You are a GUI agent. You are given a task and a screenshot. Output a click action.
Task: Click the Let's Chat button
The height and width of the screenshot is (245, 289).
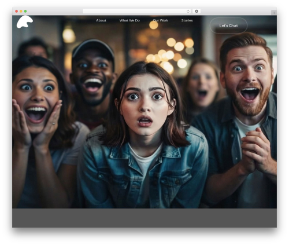pyautogui.click(x=228, y=25)
